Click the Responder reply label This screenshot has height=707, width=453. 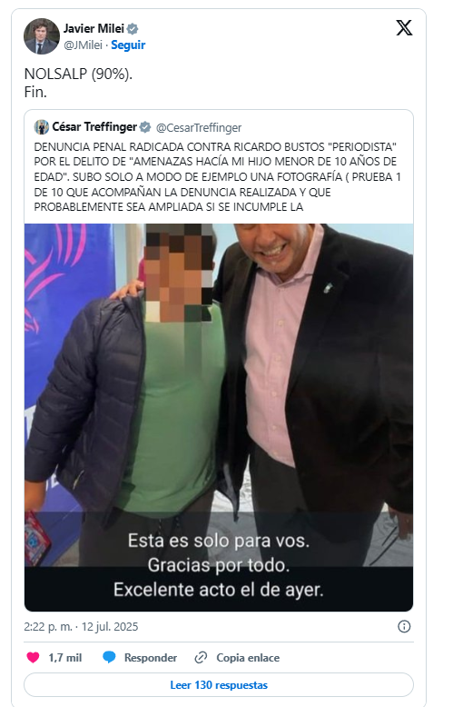(151, 658)
